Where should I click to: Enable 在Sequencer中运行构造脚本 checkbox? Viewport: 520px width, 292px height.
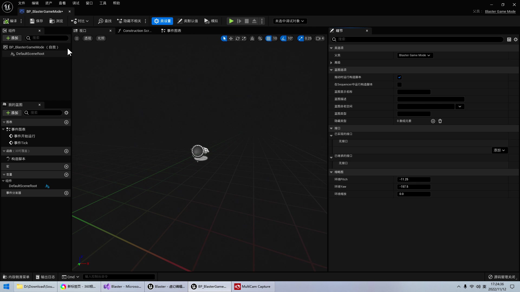click(399, 85)
